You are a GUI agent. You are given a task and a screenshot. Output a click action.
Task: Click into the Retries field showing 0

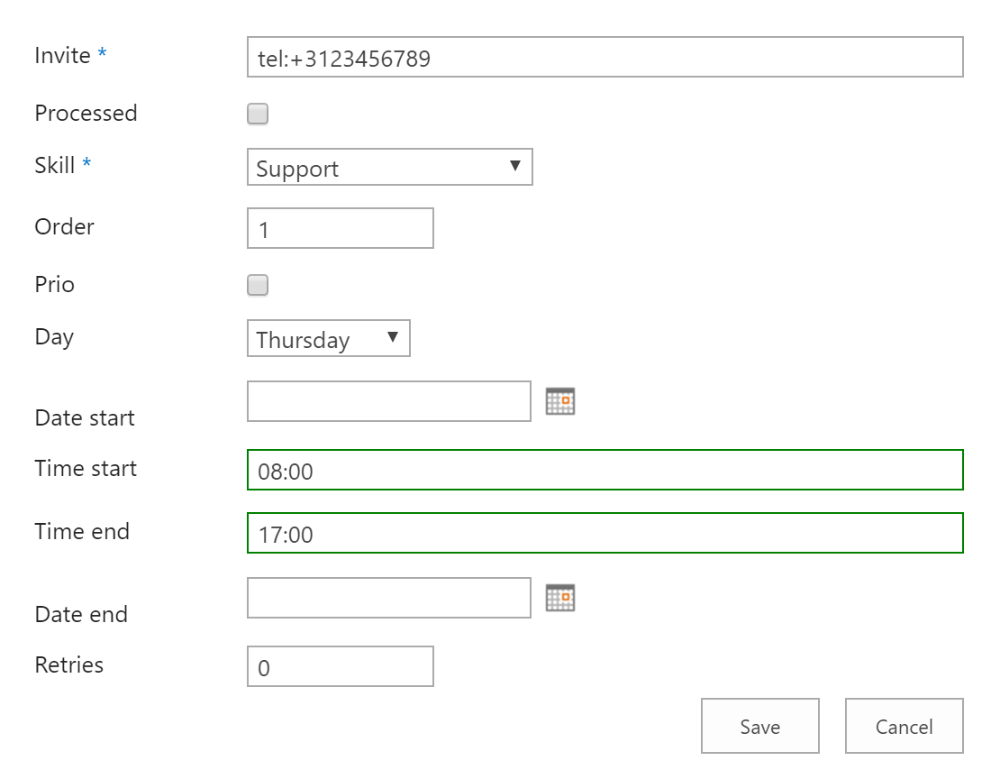pyautogui.click(x=340, y=667)
